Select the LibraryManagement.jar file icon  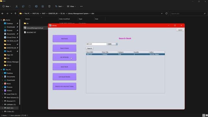[x=25, y=28]
